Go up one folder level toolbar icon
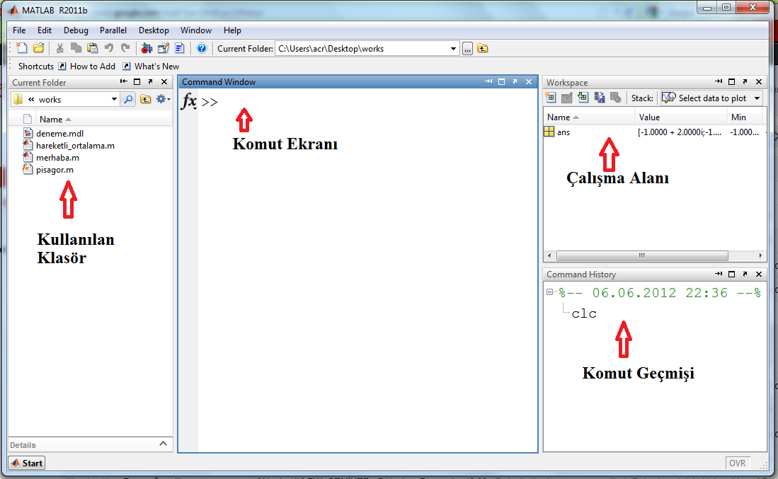 point(482,48)
